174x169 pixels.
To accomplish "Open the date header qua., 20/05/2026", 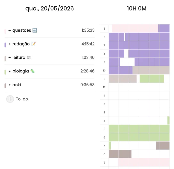I will point(49,8).
